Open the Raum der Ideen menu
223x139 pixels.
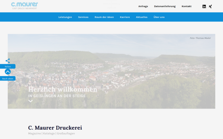(x=104, y=17)
